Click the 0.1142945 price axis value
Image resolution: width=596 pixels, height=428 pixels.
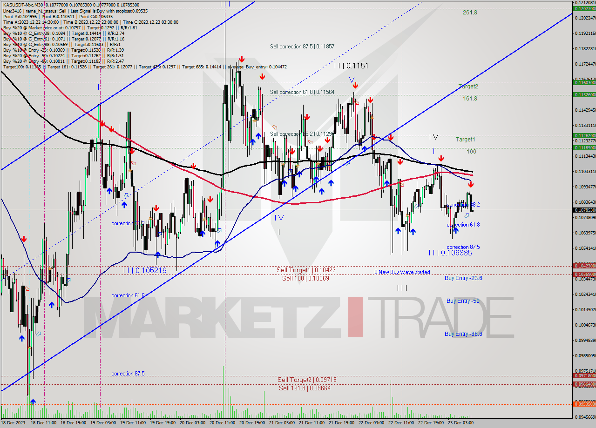584,110
